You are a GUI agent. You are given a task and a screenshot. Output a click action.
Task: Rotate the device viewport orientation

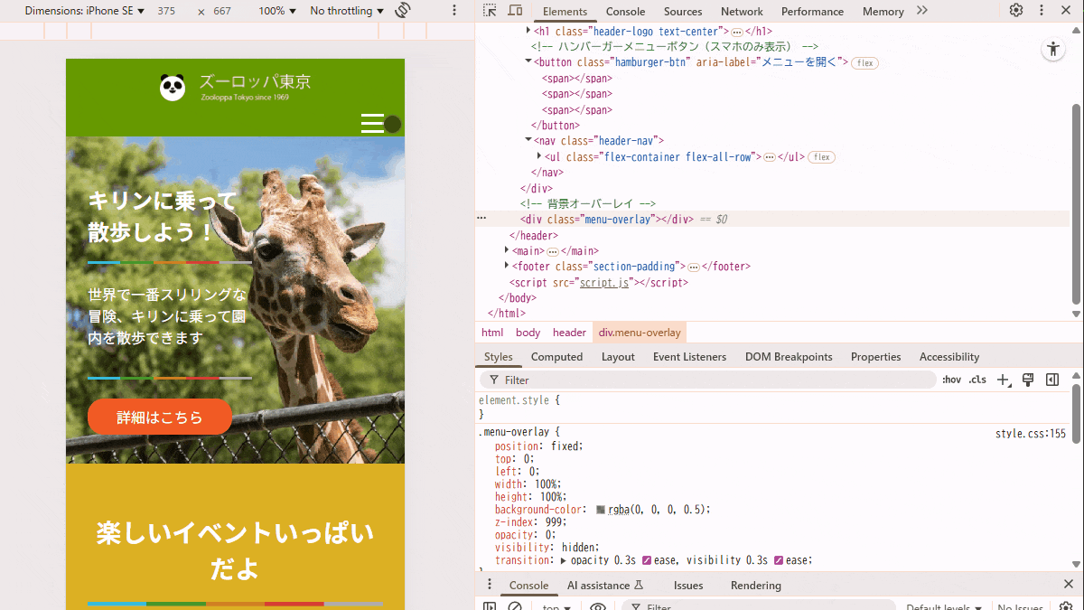(x=403, y=11)
